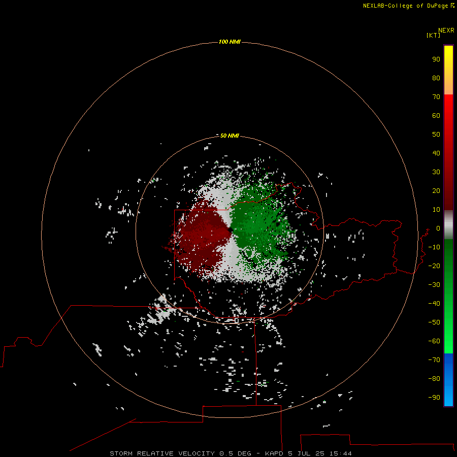457x457 pixels.
Task: Click the -50 value on velocity scale
Action: click(x=434, y=322)
